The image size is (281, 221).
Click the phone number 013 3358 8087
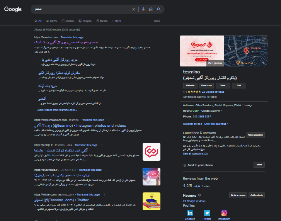click(x=202, y=117)
